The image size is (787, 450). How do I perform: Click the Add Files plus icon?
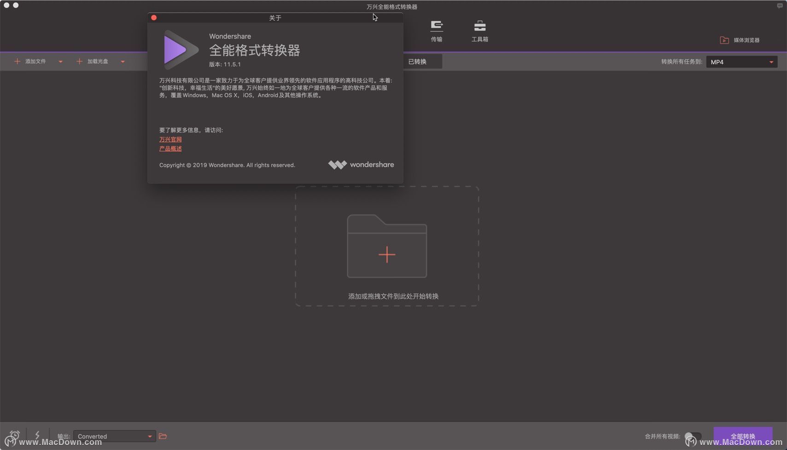pyautogui.click(x=17, y=61)
